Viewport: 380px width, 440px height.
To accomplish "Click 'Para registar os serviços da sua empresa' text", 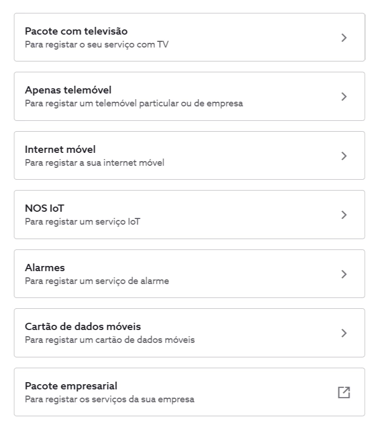I will pos(109,399).
